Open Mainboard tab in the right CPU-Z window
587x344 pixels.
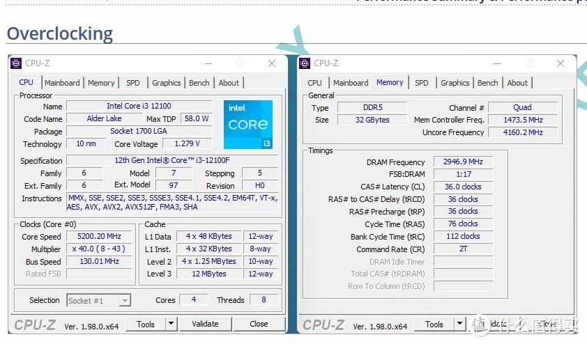click(x=351, y=83)
